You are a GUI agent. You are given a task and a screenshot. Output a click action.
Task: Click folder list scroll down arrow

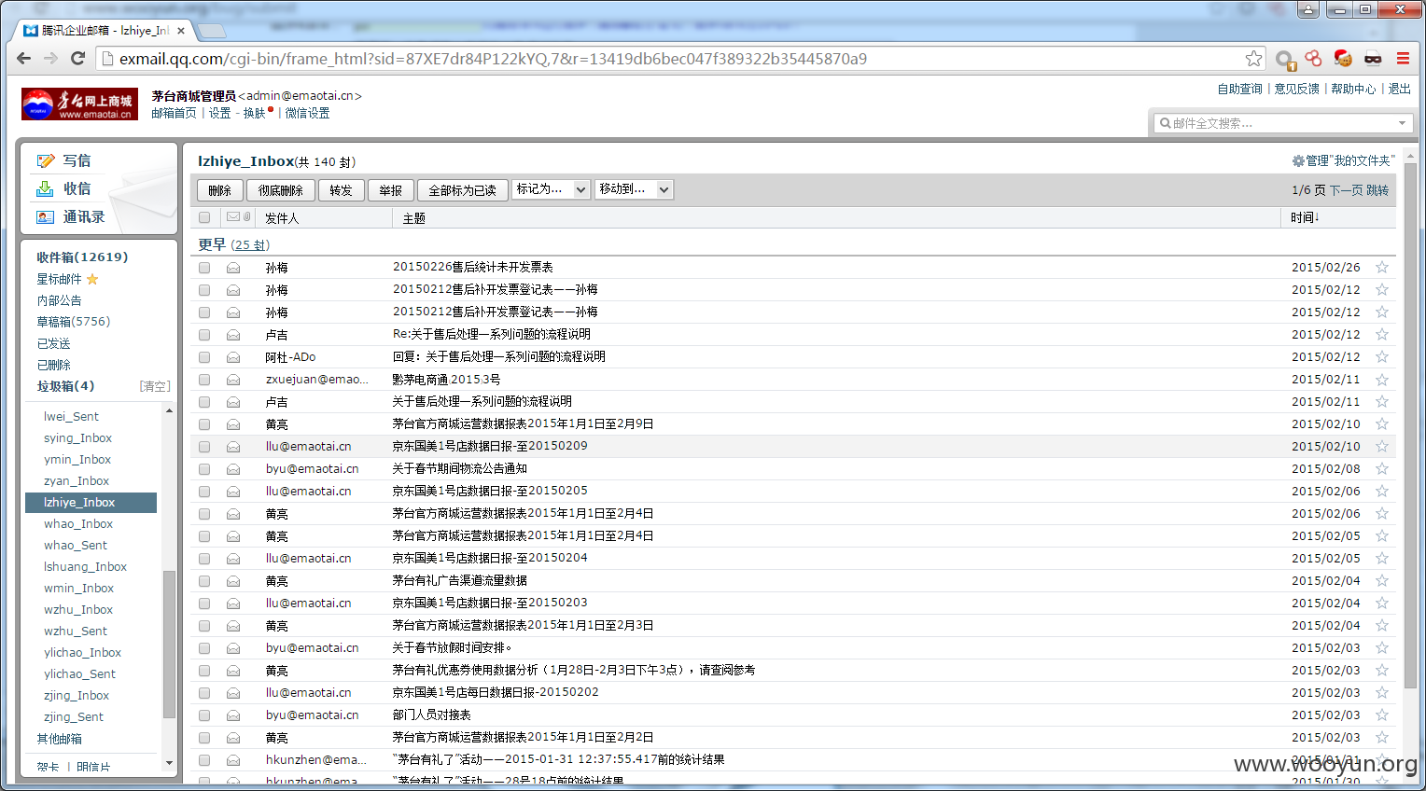169,763
